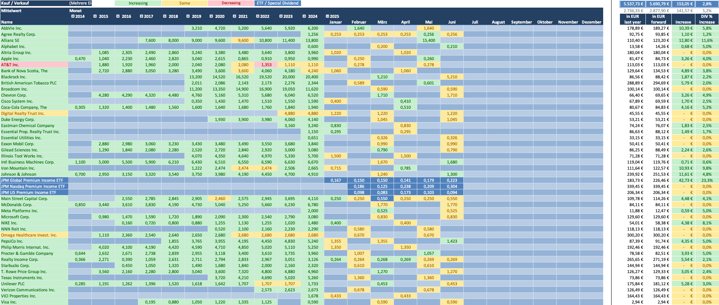Select the Microsoft Corp. row name

34,217
